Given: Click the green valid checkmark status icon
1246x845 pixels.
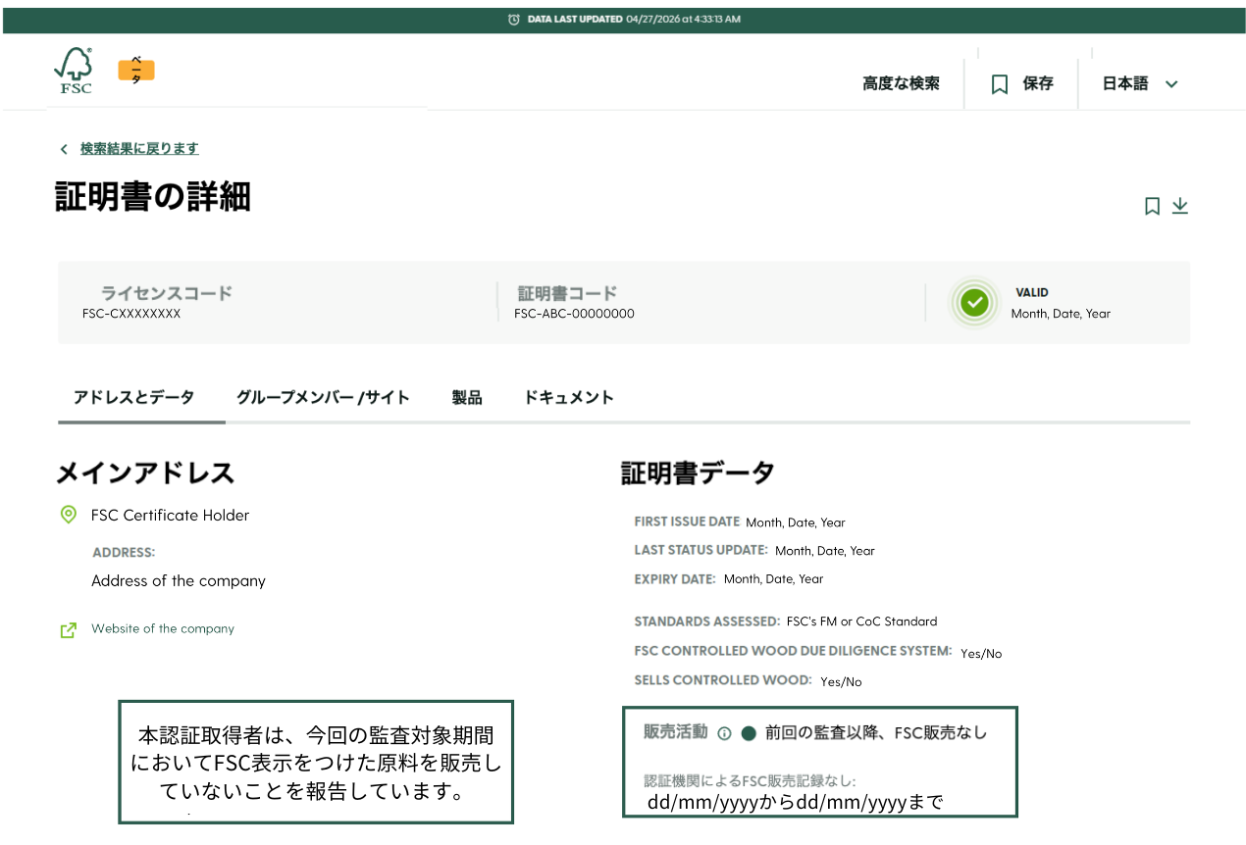Looking at the screenshot, I should point(974,302).
